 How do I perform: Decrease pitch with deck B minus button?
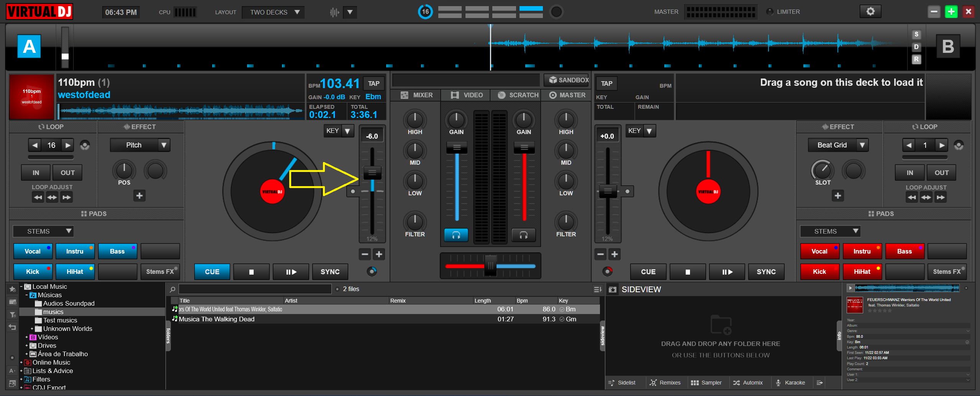click(601, 254)
